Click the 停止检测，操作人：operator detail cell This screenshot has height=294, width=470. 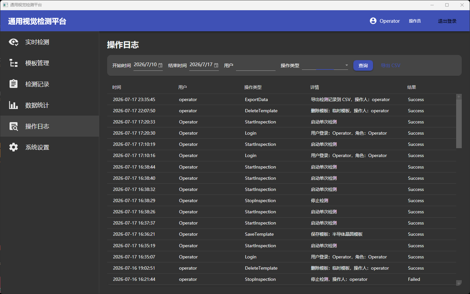click(x=339, y=279)
